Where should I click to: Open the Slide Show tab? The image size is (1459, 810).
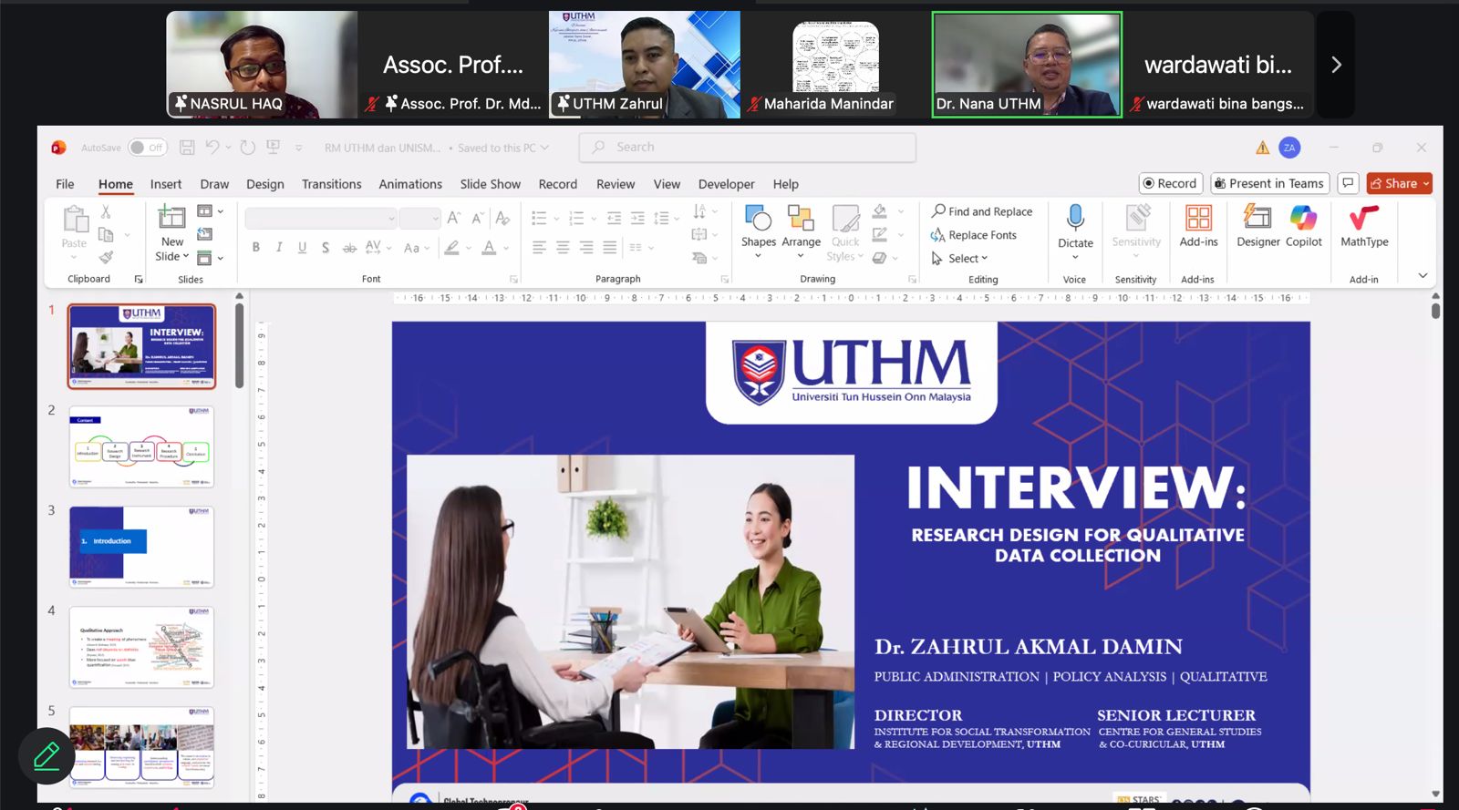(x=490, y=184)
